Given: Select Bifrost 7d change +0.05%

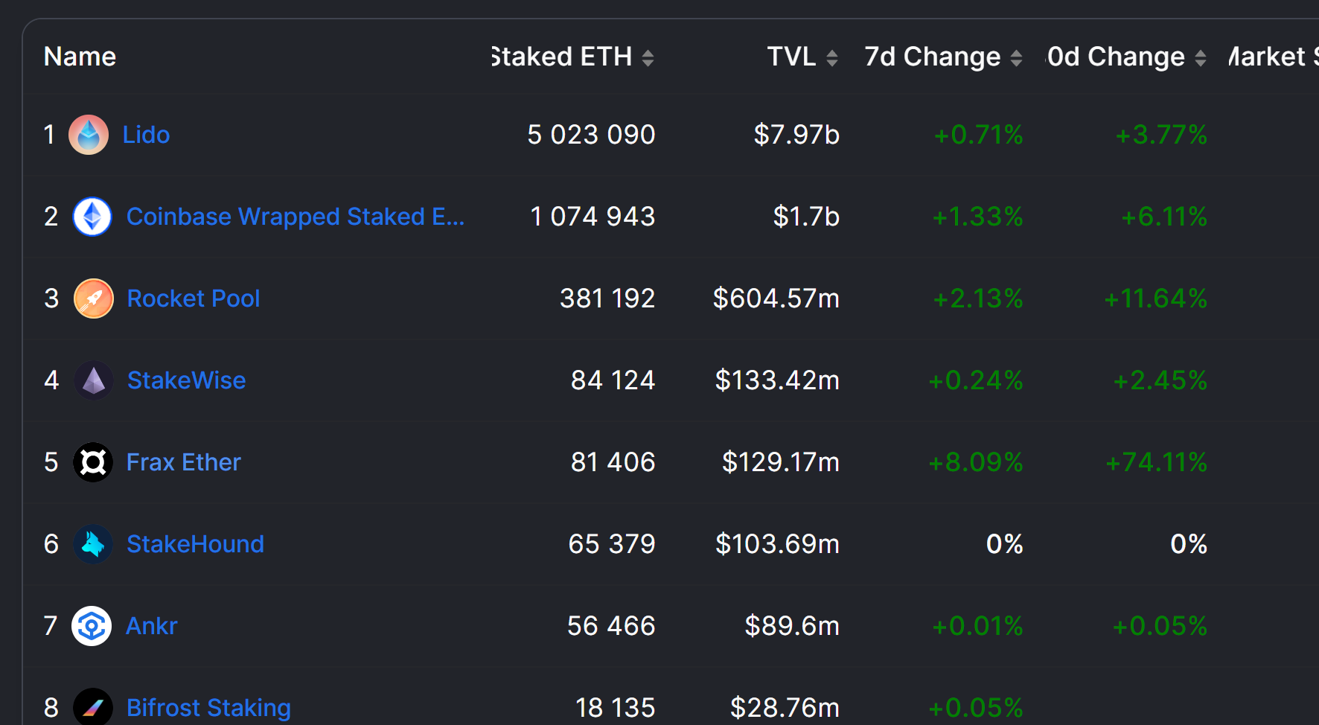Looking at the screenshot, I should pos(976,708).
